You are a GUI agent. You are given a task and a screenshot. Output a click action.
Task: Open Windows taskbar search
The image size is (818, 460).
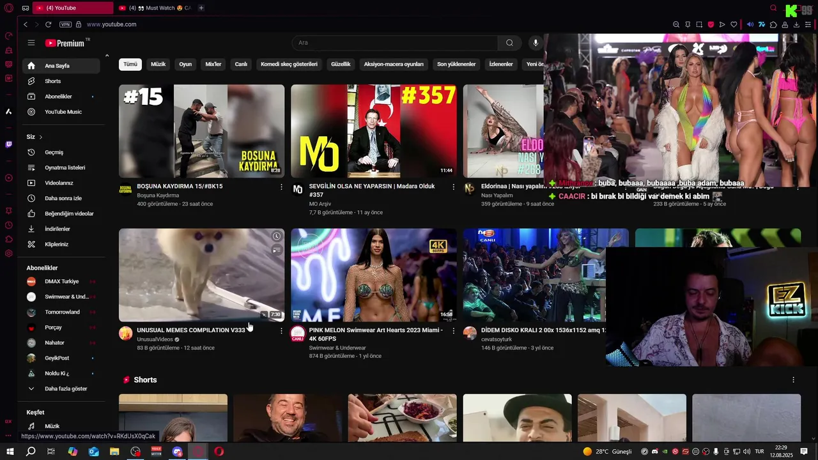point(31,452)
